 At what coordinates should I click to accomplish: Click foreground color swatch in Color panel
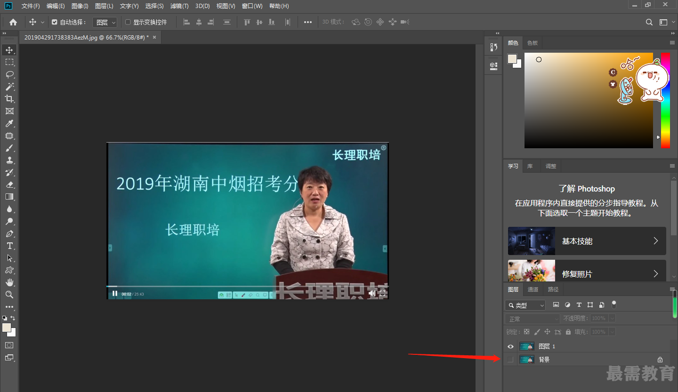coord(512,59)
